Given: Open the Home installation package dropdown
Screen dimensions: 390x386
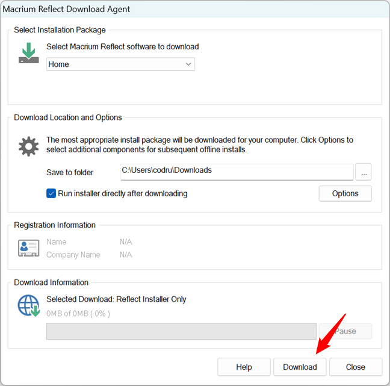Looking at the screenshot, I should click(x=120, y=64).
